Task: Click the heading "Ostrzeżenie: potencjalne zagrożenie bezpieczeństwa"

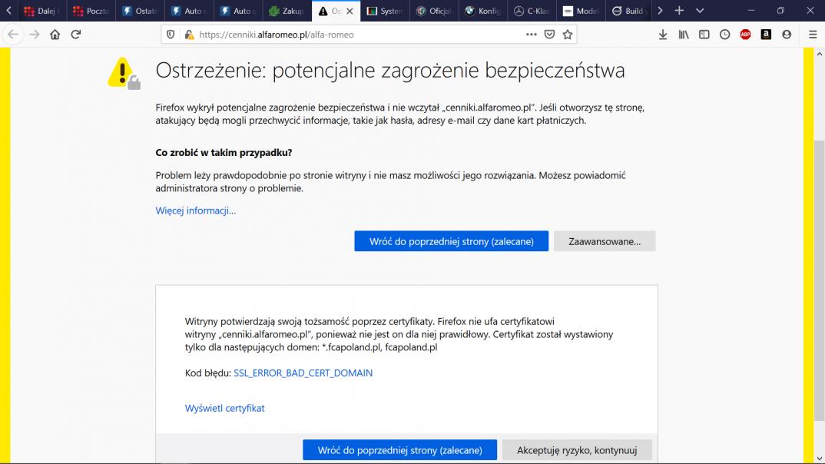Action: pyautogui.click(x=390, y=71)
